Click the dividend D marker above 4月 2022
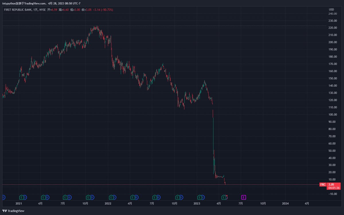 click(x=136, y=197)
